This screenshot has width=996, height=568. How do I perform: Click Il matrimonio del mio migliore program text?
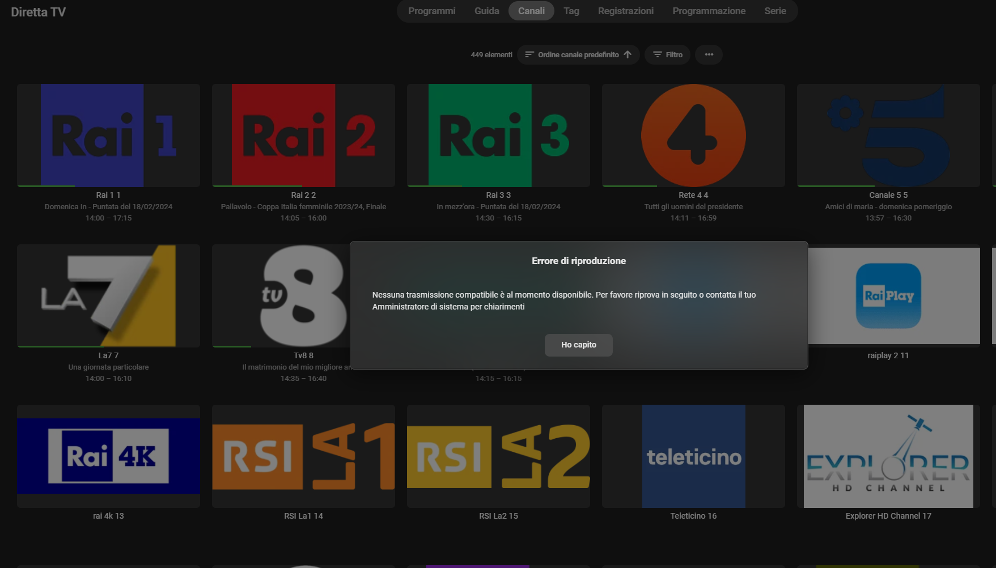point(296,367)
